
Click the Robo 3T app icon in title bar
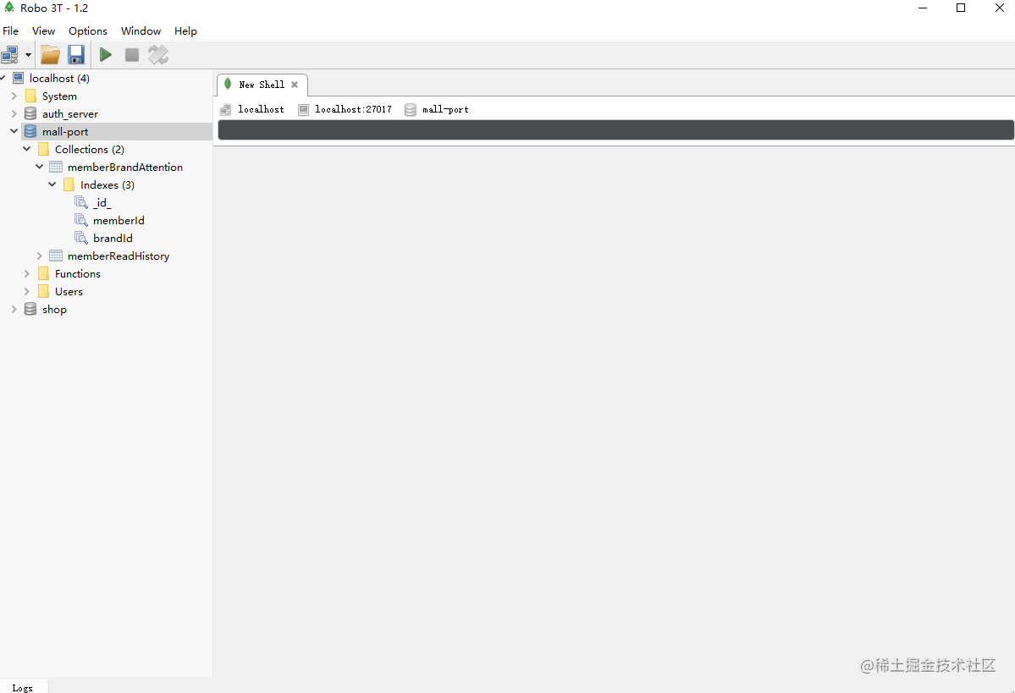click(9, 8)
